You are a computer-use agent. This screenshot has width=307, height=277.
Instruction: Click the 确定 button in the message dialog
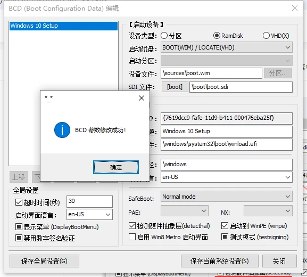116,167
